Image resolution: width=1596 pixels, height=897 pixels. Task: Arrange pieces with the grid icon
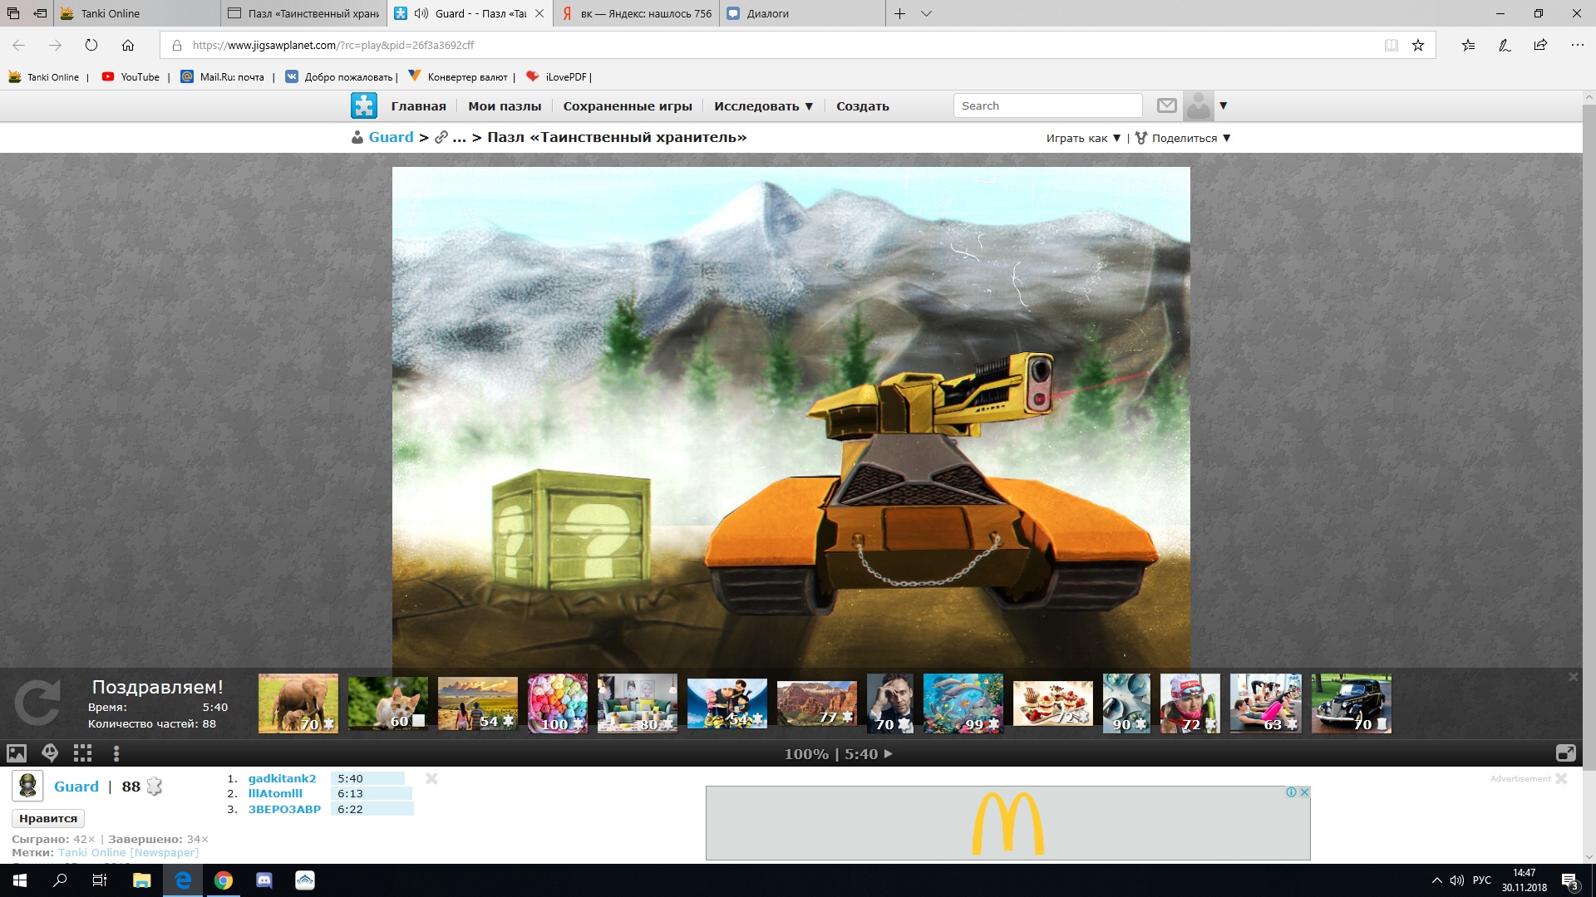tap(82, 753)
